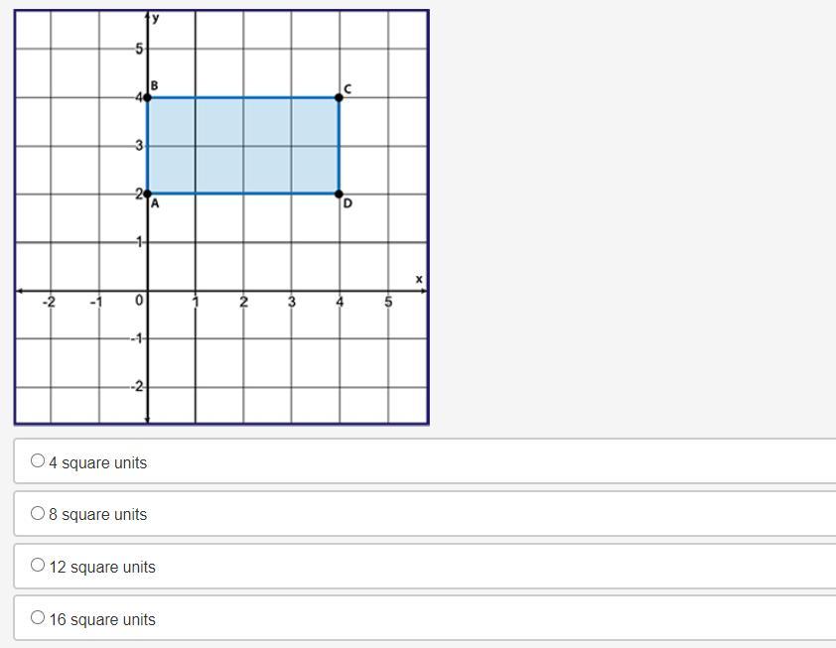This screenshot has height=648, width=836.
Task: Click point A on the graph
Action: click(147, 194)
